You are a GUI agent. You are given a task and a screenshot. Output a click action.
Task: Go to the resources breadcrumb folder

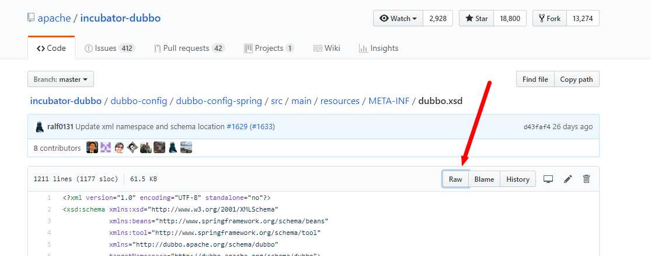pos(340,101)
